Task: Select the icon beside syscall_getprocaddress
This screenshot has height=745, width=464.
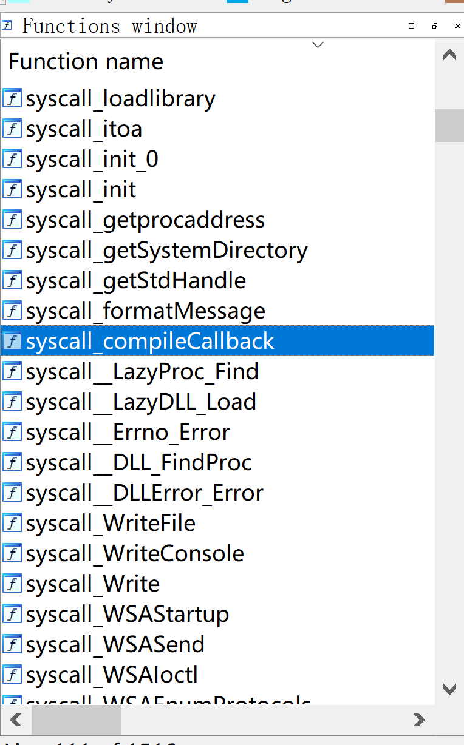Action: point(12,220)
